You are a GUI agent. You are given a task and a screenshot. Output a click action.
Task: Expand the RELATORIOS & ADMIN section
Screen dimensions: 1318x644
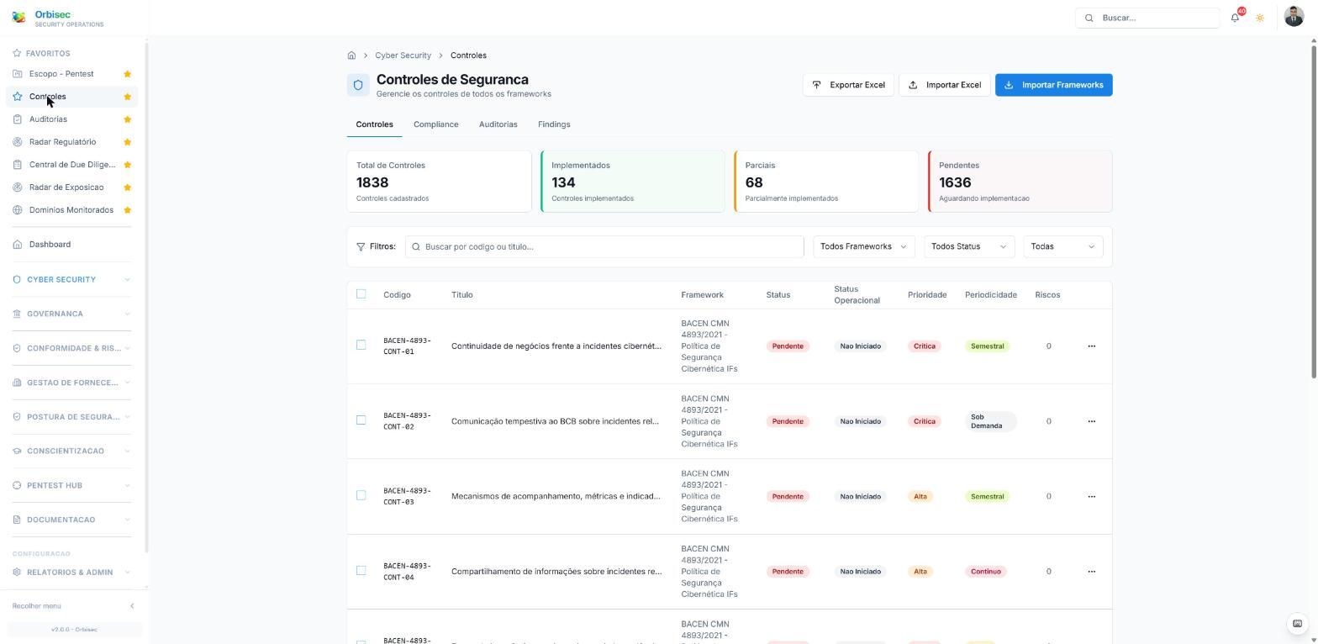click(x=71, y=573)
